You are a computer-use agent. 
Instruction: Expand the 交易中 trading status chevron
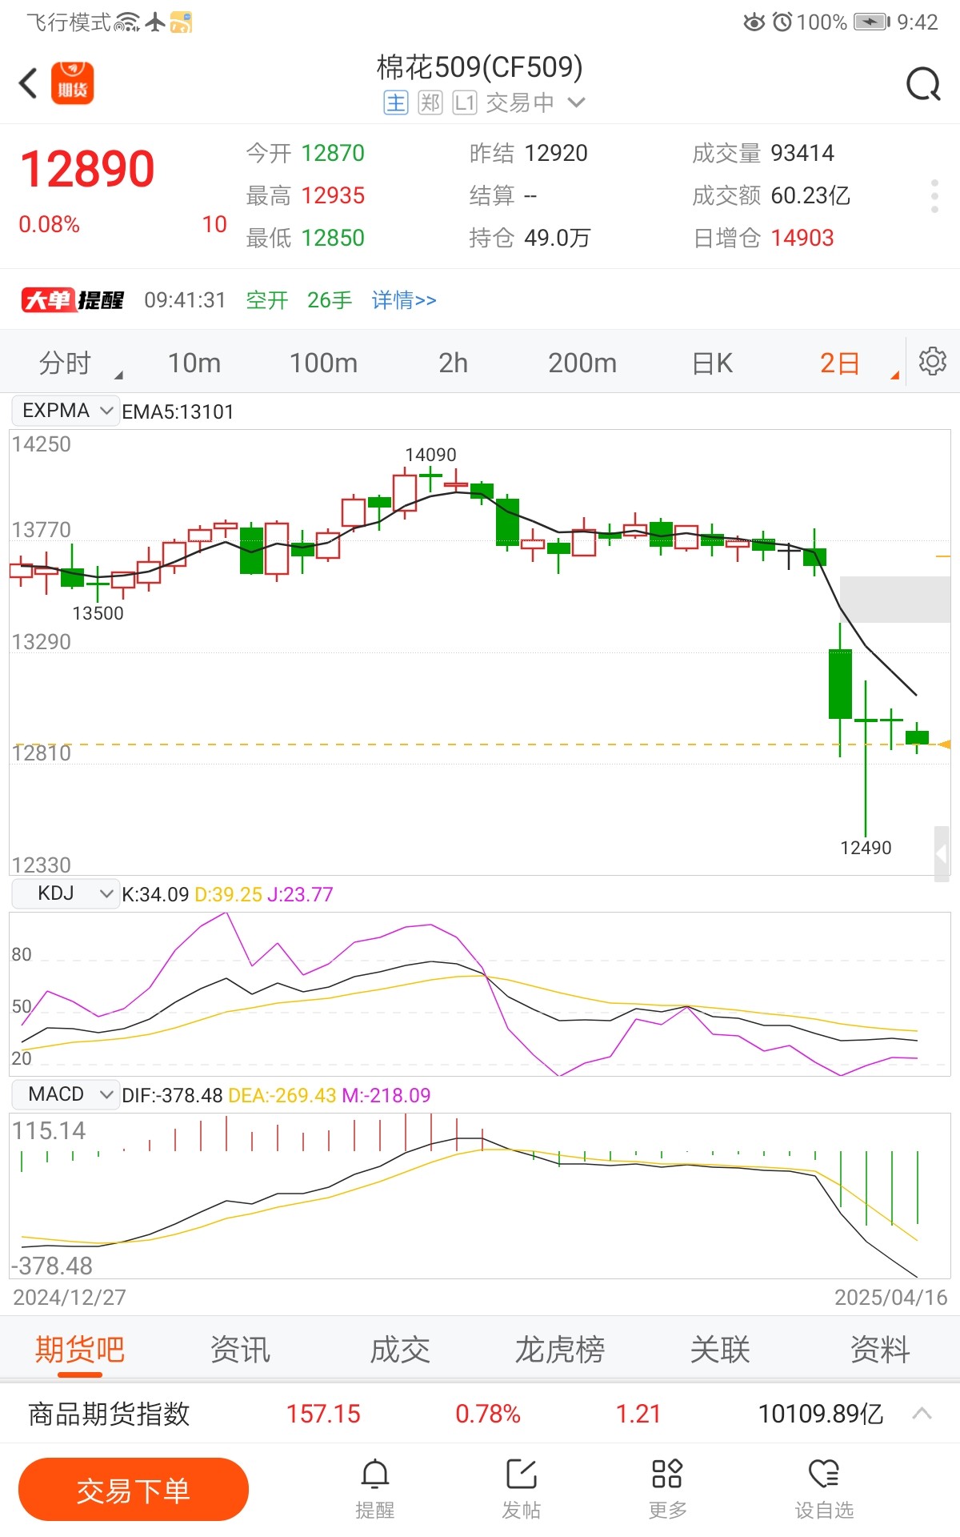click(x=577, y=102)
